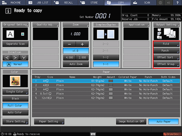
Task: Select left-facing original direction icon
Action: coord(7,58)
